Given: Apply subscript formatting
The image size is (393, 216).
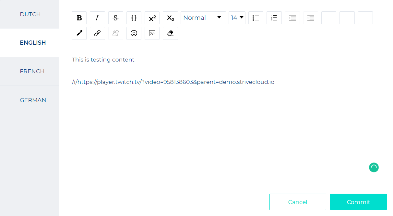Looking at the screenshot, I should pyautogui.click(x=170, y=18).
